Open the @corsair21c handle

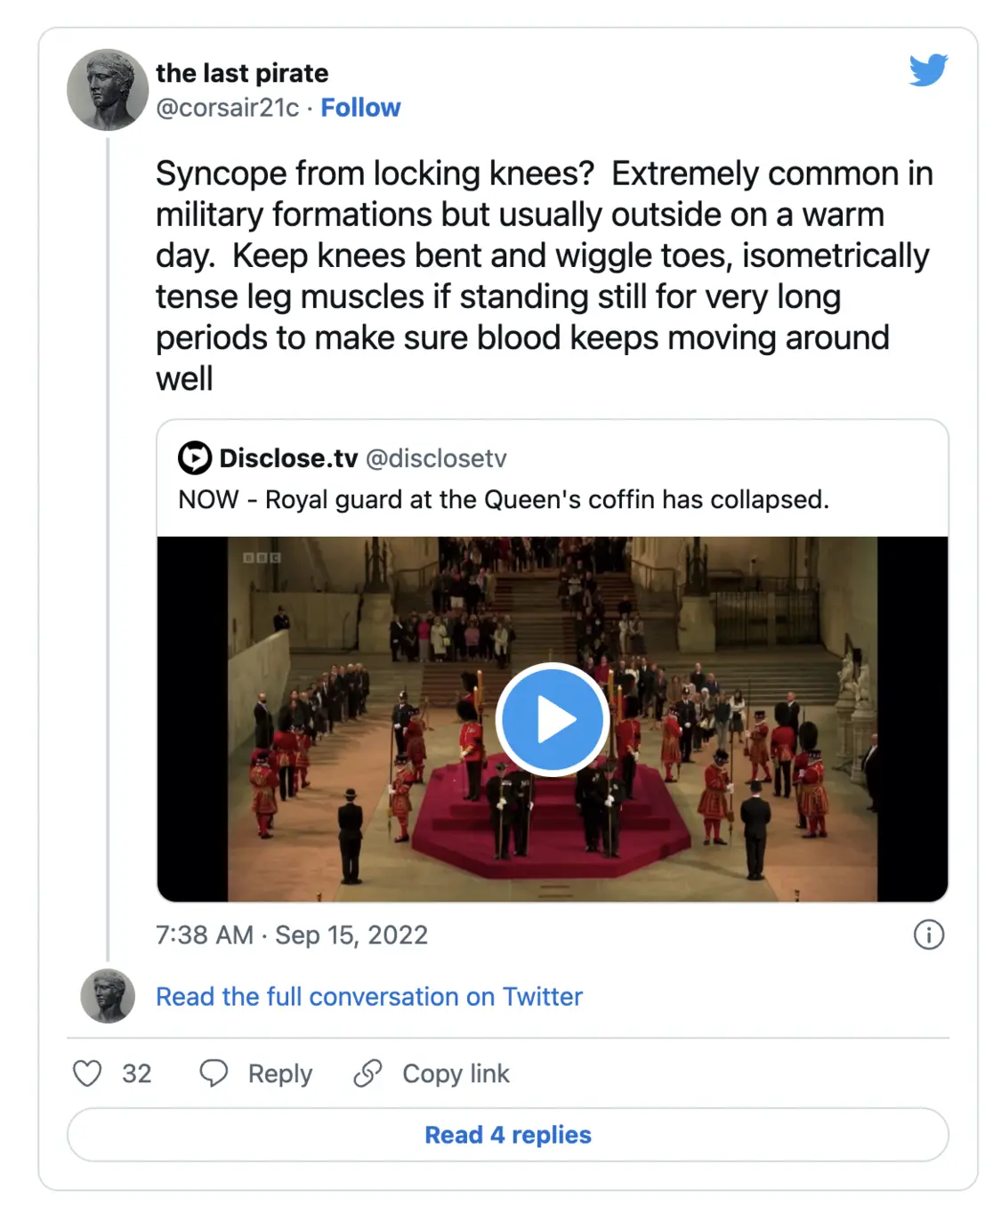pyautogui.click(x=228, y=108)
